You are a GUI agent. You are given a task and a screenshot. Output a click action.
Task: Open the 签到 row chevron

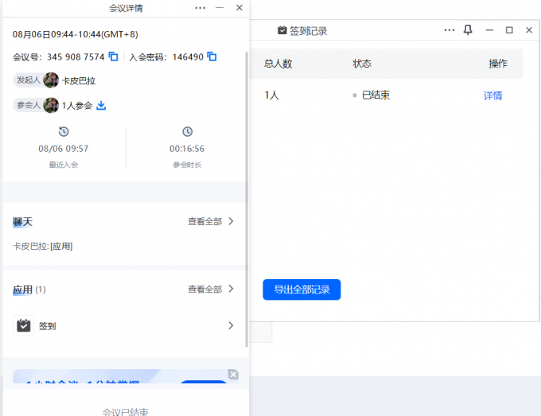click(x=232, y=325)
